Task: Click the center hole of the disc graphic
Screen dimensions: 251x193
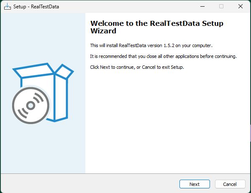Action: tap(31, 105)
